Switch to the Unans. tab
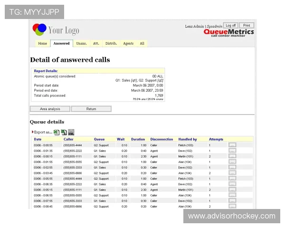 pyautogui.click(x=81, y=44)
